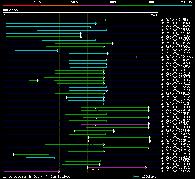Click the UniRef100_Q0WM14 text label
The width and height of the screenshot is (195, 179).
pyautogui.click(x=175, y=137)
